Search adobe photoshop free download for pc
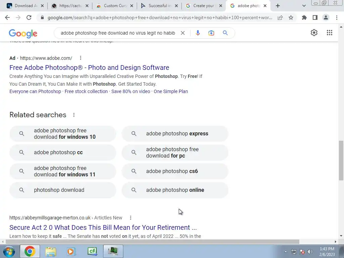This screenshot has width=344, height=258. [x=175, y=153]
